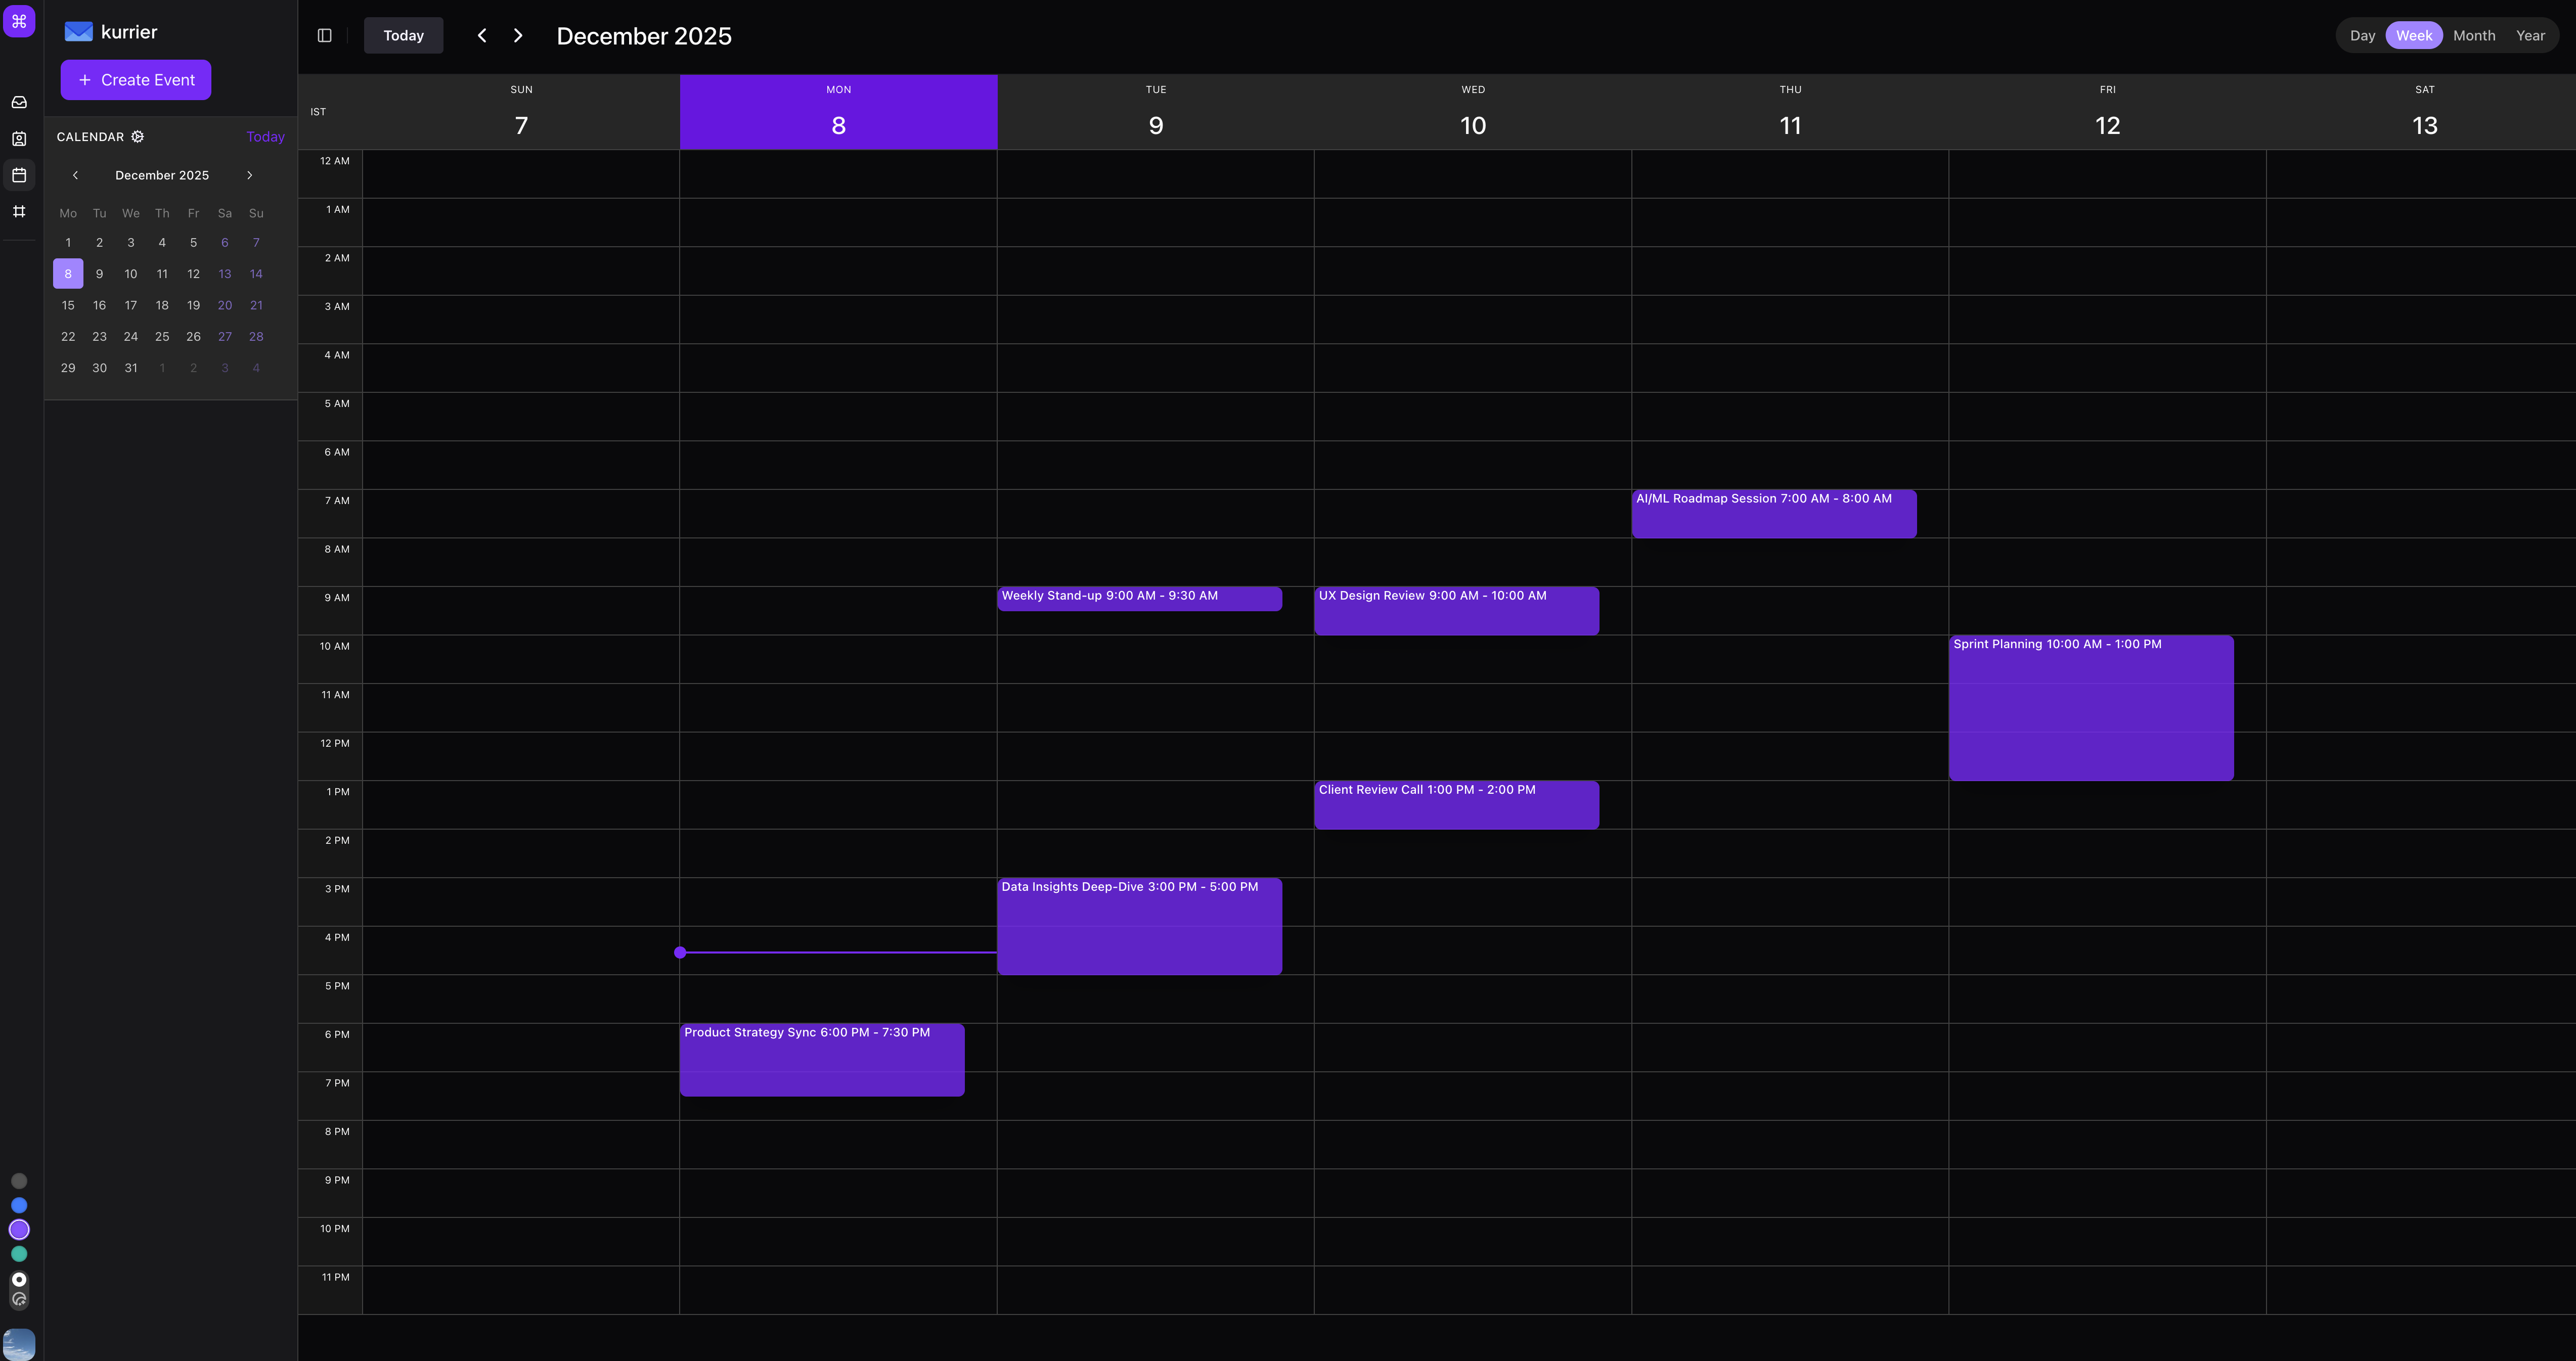Image resolution: width=2576 pixels, height=1361 pixels.
Task: Collapse the sidebar using the panel toggle icon
Action: 324,35
